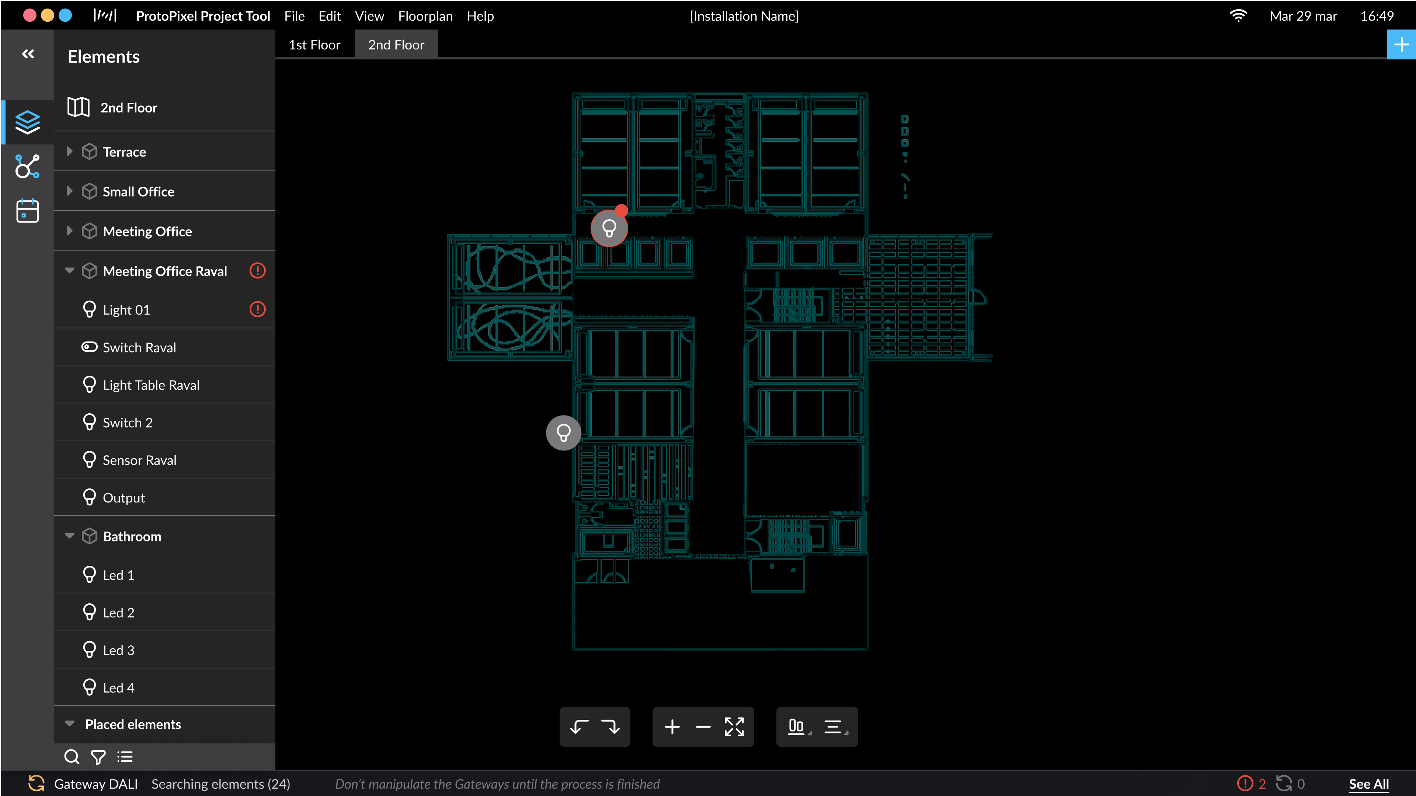
Task: Select Led 1 in Bathroom
Action: click(165, 575)
